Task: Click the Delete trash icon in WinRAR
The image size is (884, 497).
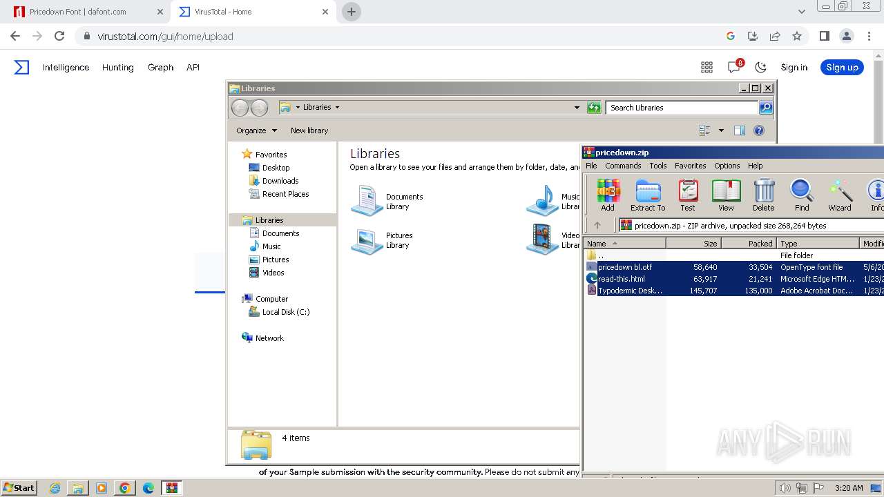Action: (x=764, y=195)
